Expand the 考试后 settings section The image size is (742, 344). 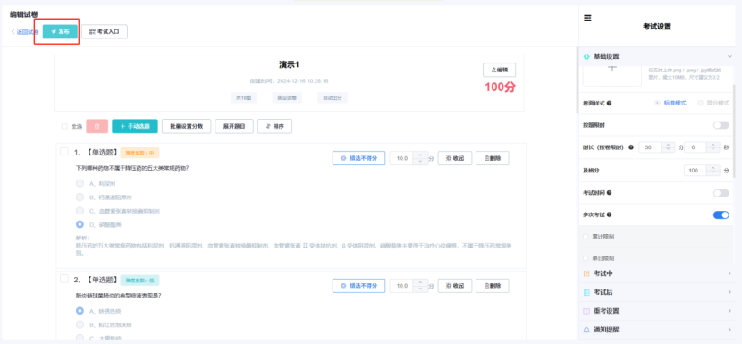tap(656, 292)
